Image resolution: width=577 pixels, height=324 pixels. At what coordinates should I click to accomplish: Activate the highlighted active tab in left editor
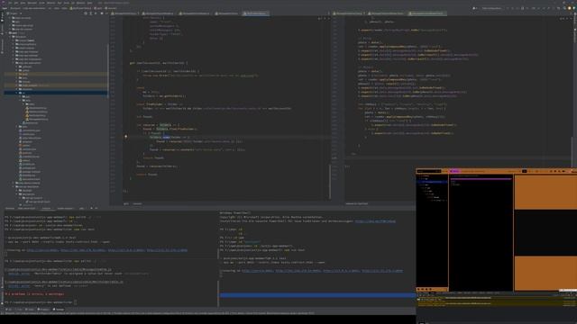256,13
